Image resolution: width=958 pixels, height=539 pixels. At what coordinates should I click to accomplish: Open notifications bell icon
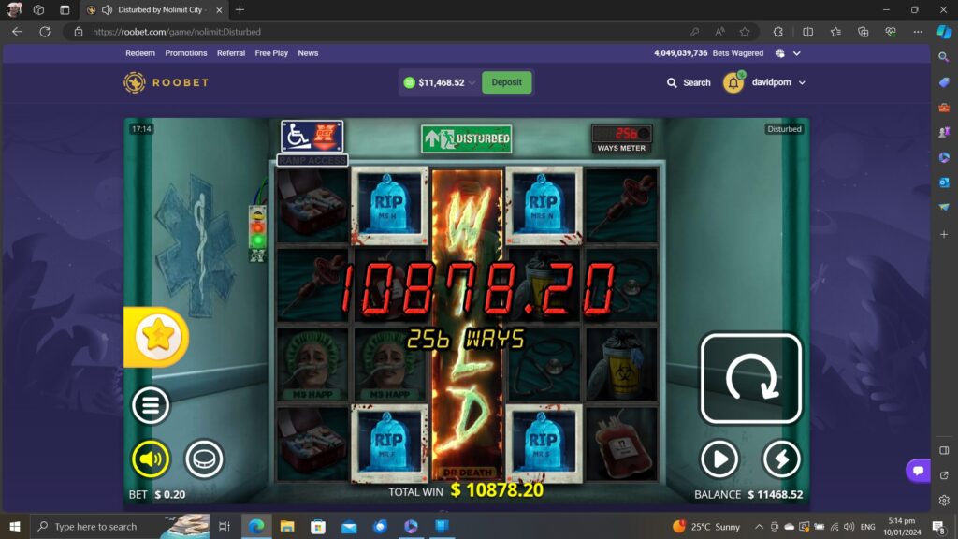click(733, 82)
